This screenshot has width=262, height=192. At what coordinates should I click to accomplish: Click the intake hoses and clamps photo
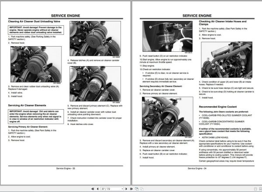click(227, 60)
